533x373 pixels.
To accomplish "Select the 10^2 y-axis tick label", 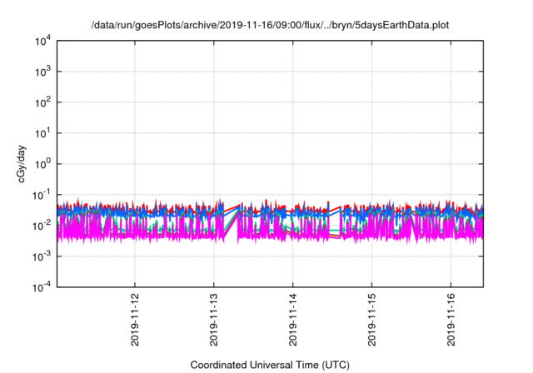I will tap(44, 102).
